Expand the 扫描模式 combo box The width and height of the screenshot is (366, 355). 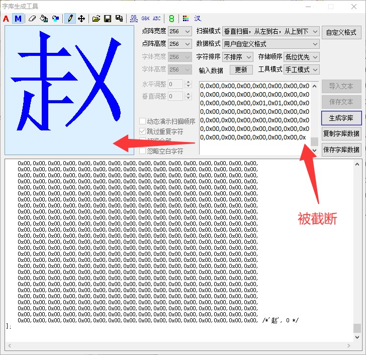pos(271,31)
